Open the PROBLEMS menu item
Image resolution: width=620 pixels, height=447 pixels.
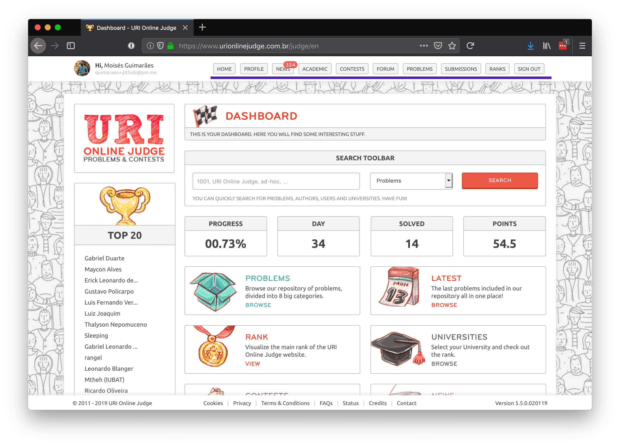(x=420, y=69)
